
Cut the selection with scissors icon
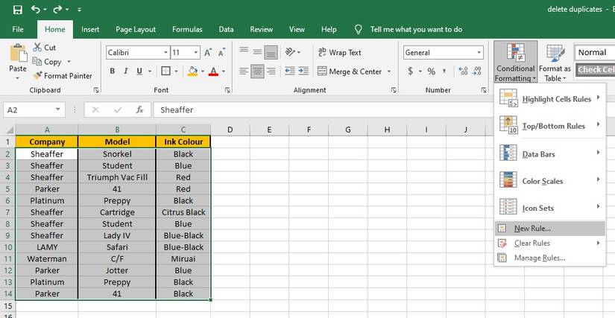pyautogui.click(x=37, y=48)
